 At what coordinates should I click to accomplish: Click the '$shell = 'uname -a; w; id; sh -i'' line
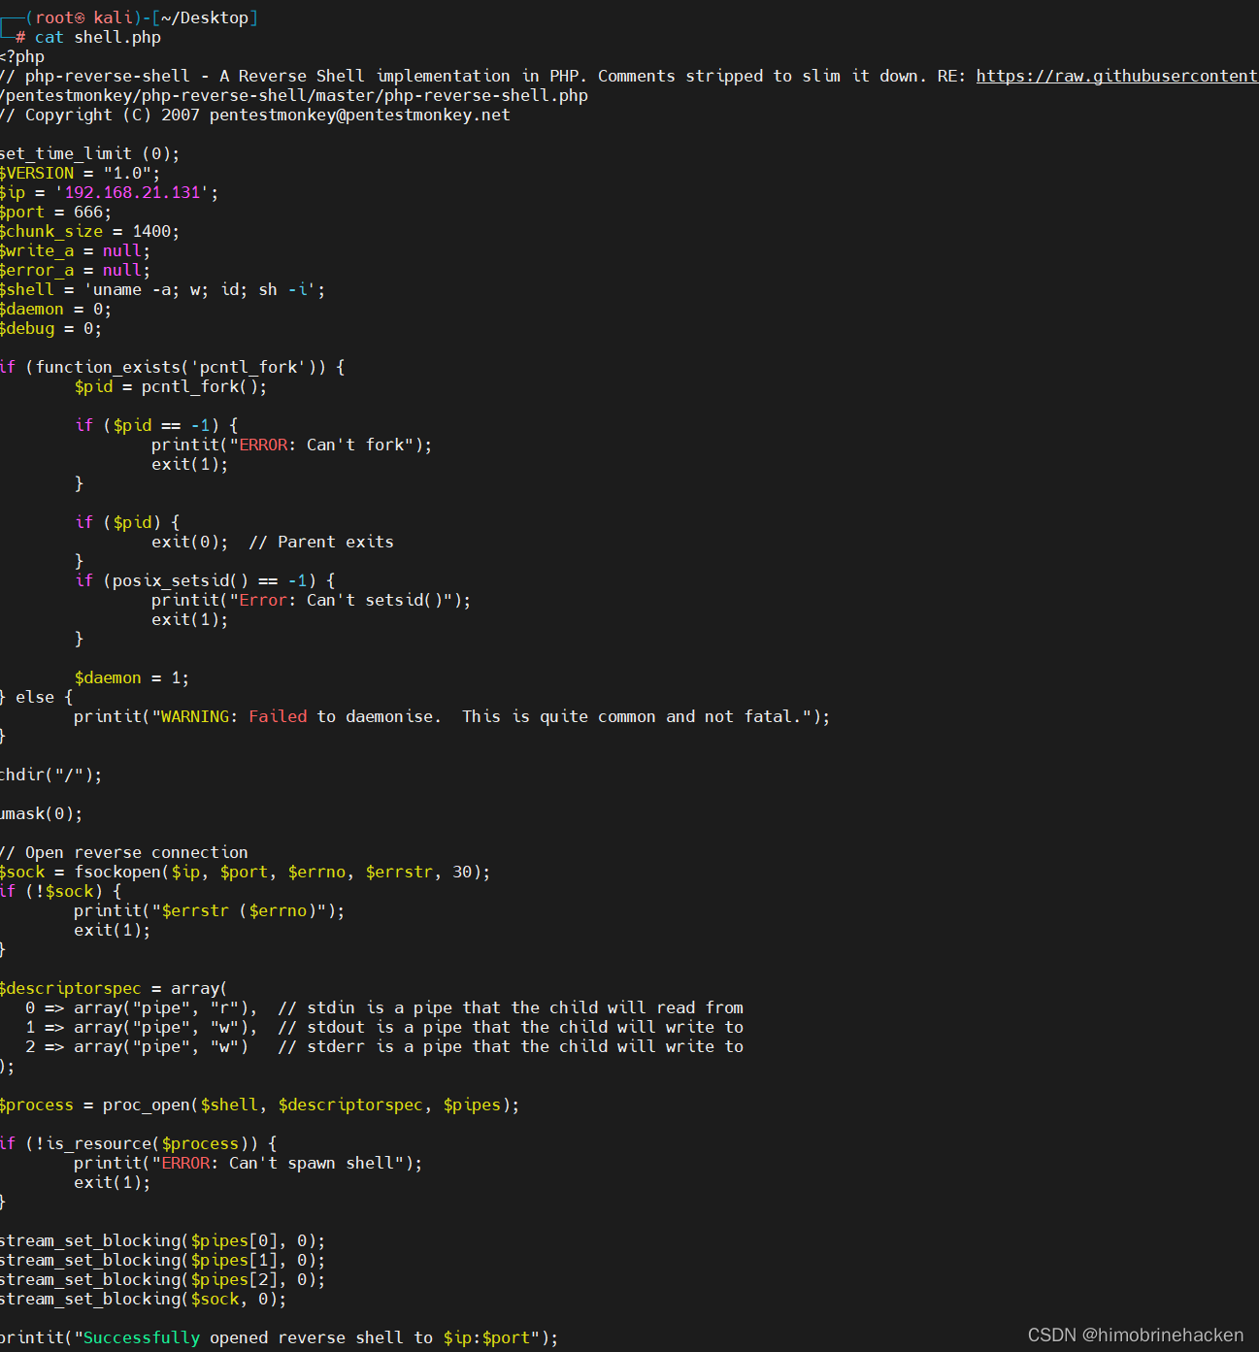click(x=162, y=289)
